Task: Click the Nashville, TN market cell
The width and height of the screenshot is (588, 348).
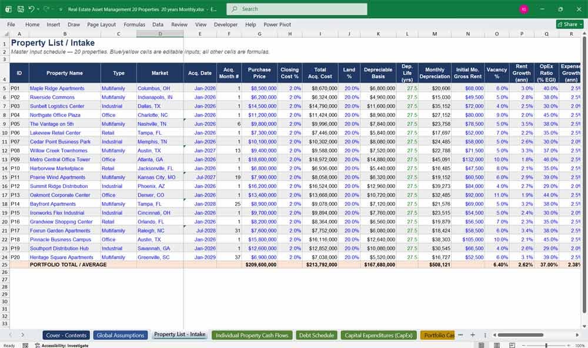Action: pos(160,124)
